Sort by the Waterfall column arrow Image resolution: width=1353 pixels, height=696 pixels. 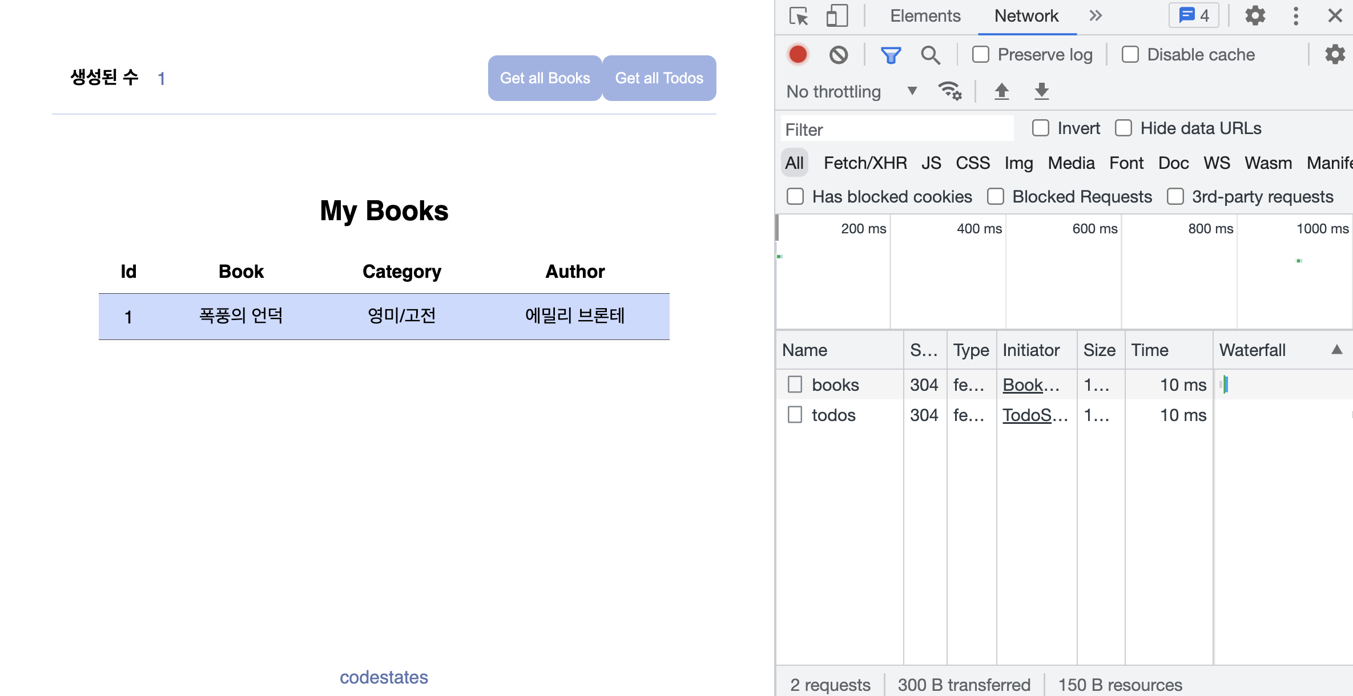click(x=1336, y=350)
